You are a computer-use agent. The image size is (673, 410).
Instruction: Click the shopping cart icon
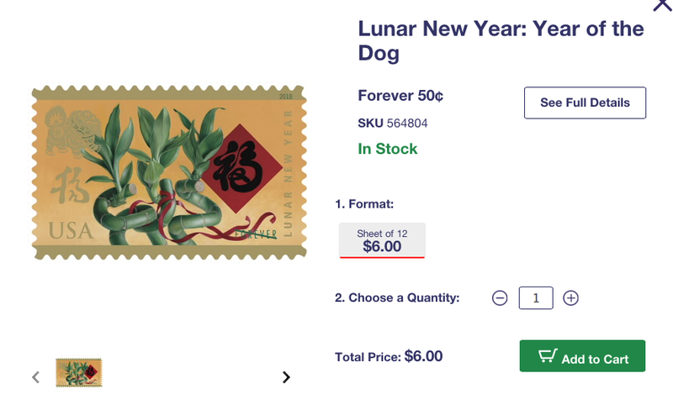click(x=548, y=357)
